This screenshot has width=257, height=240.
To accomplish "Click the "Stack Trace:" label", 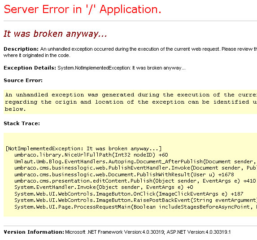I will coord(22,123).
